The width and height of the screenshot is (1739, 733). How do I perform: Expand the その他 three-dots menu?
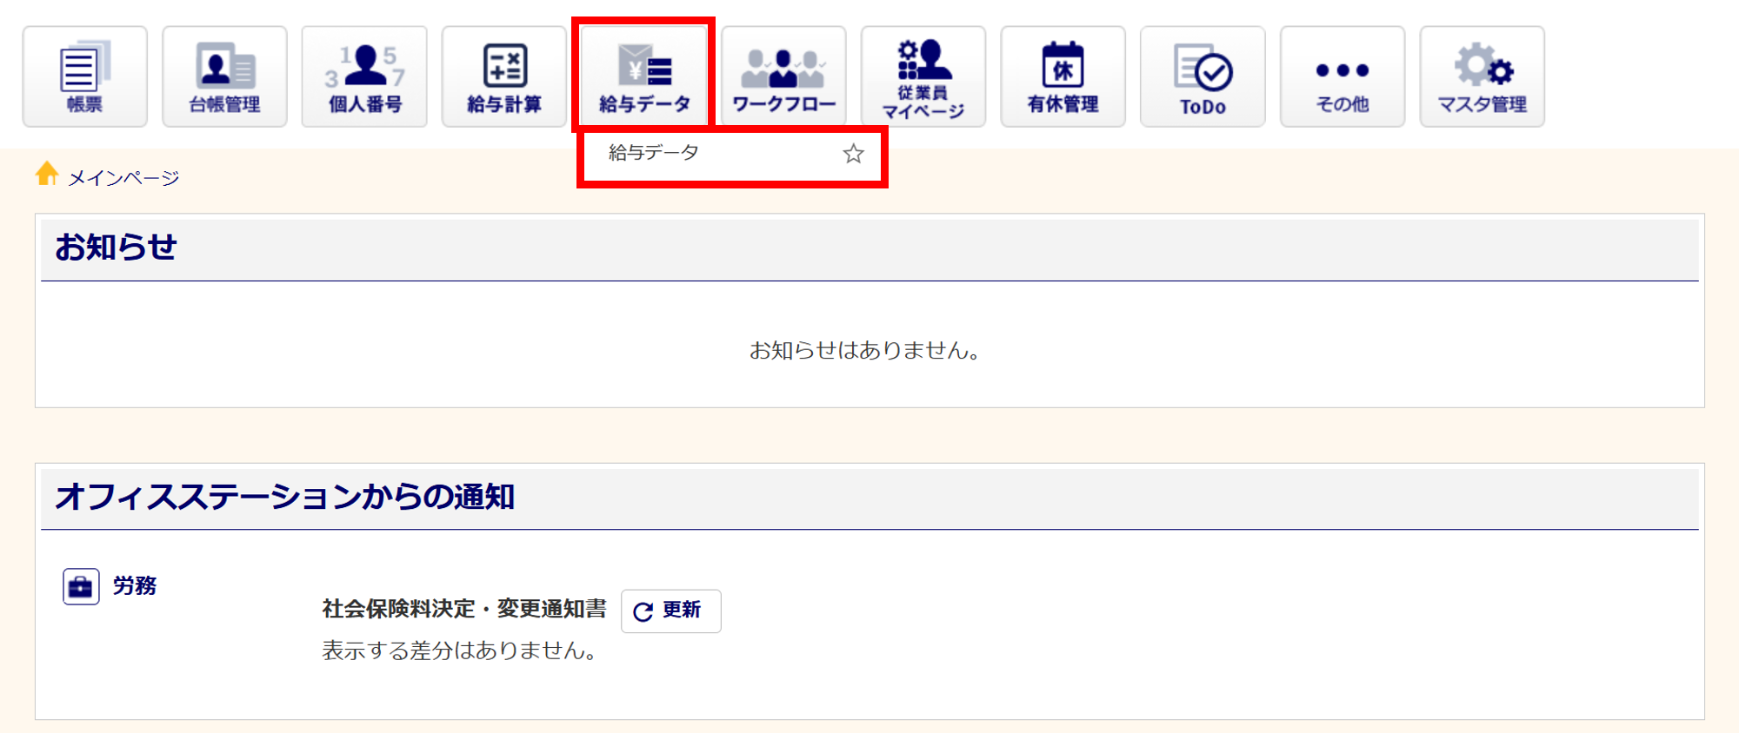[x=1343, y=76]
